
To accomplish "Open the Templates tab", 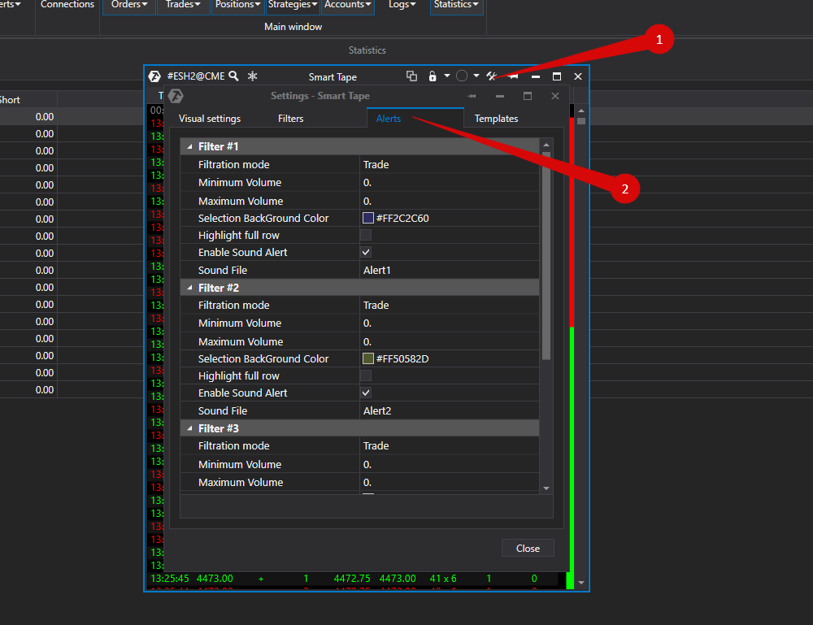I will coord(496,118).
